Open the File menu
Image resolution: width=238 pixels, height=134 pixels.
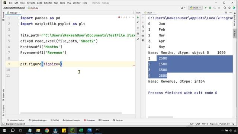(11, 3)
